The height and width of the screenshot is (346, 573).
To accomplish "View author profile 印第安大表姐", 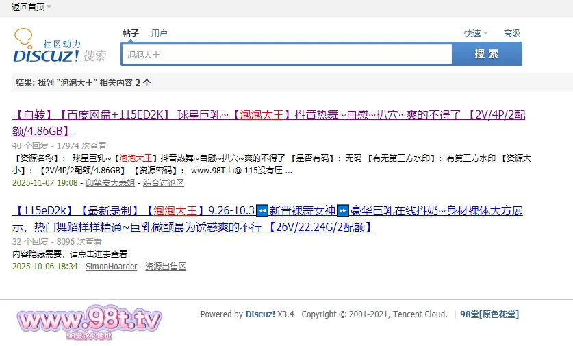I will coord(110,184).
